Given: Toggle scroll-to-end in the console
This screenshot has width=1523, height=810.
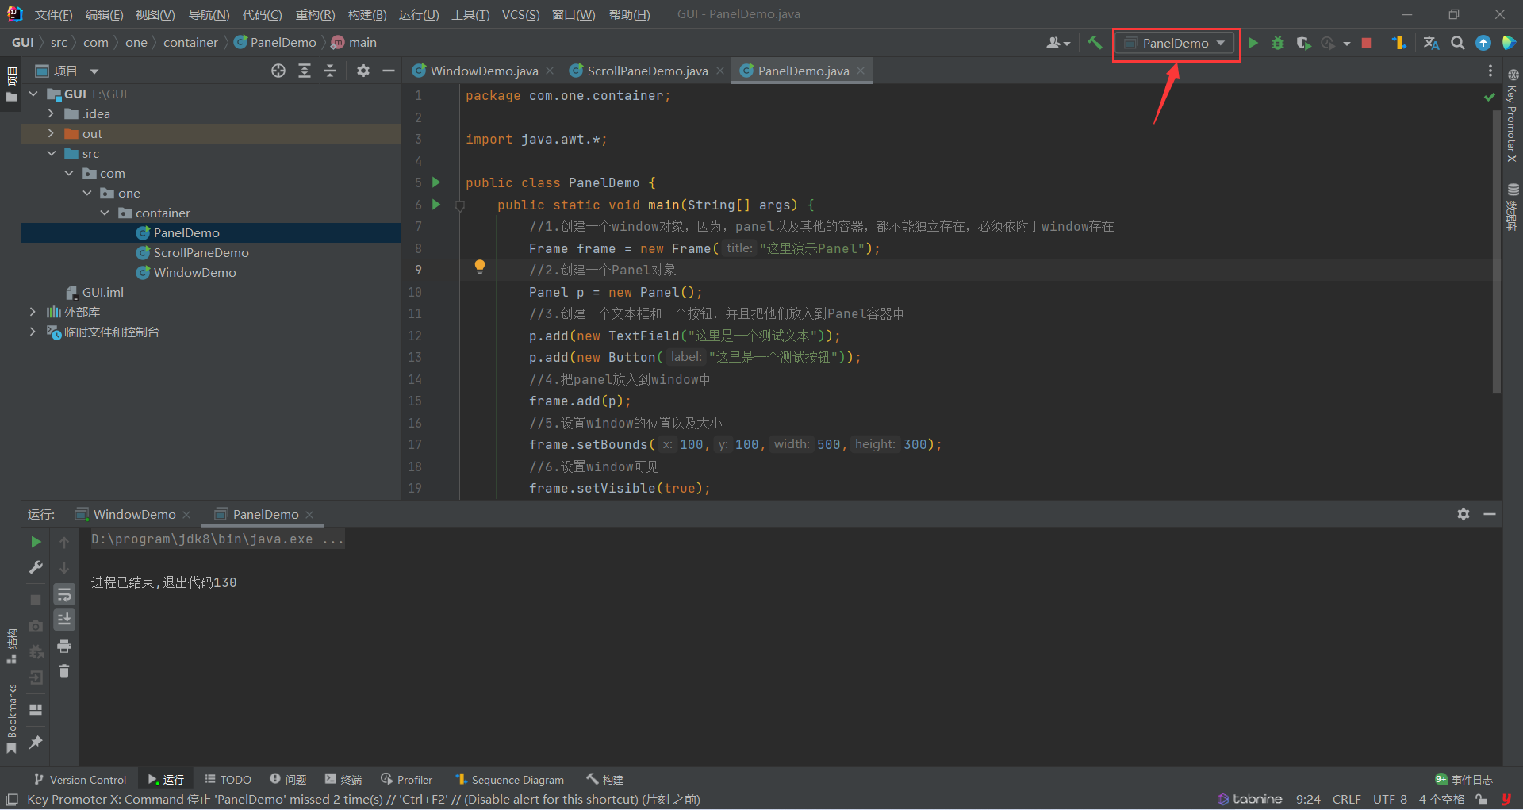Looking at the screenshot, I should coord(64,620).
